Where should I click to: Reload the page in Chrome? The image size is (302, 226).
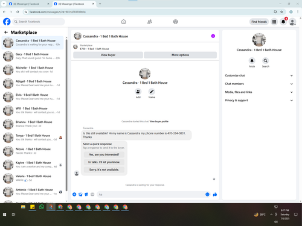(x=18, y=12)
